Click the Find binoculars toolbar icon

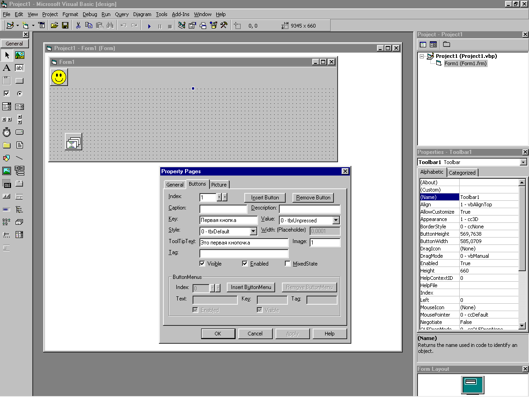pyautogui.click(x=110, y=25)
